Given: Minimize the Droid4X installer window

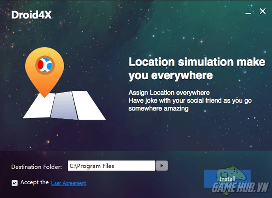Looking at the screenshot, I should [249, 13].
